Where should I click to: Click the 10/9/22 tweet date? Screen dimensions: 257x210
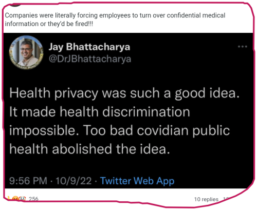point(74,181)
